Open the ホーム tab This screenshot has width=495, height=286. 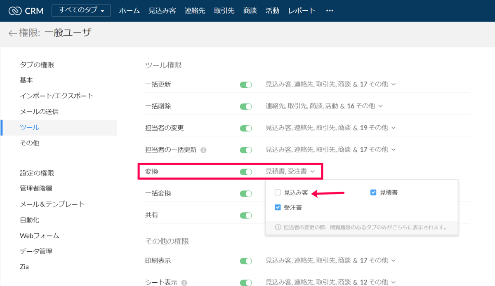point(129,11)
